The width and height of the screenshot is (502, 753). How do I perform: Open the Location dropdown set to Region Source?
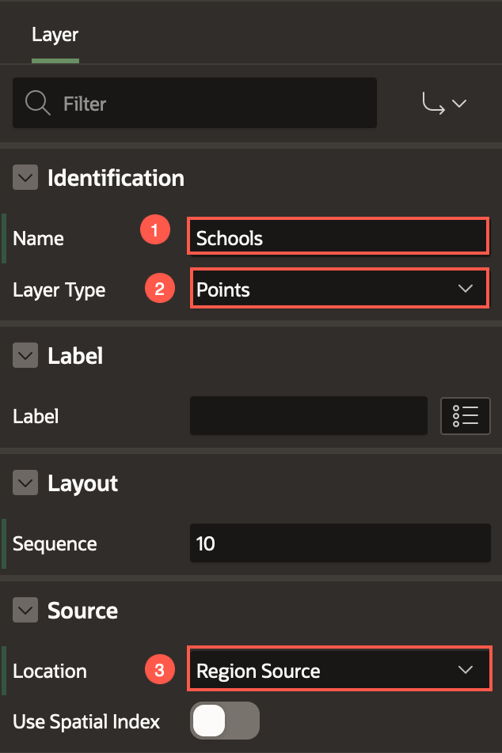click(339, 671)
